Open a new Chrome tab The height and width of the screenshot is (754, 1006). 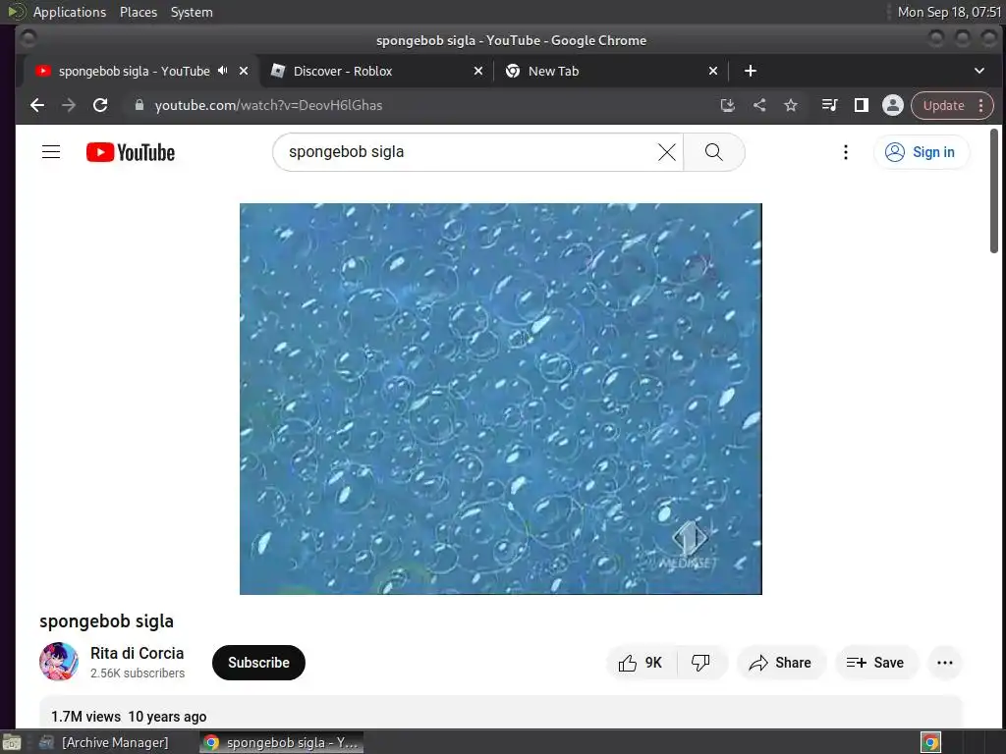(x=750, y=71)
